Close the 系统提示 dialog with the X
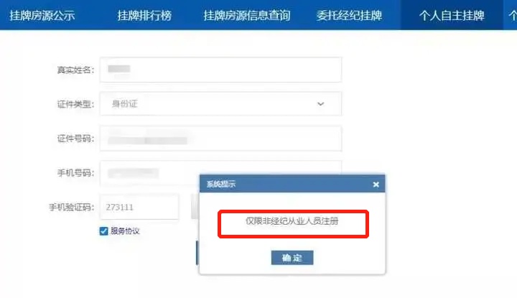Screen dimensions: 517x298 376,185
